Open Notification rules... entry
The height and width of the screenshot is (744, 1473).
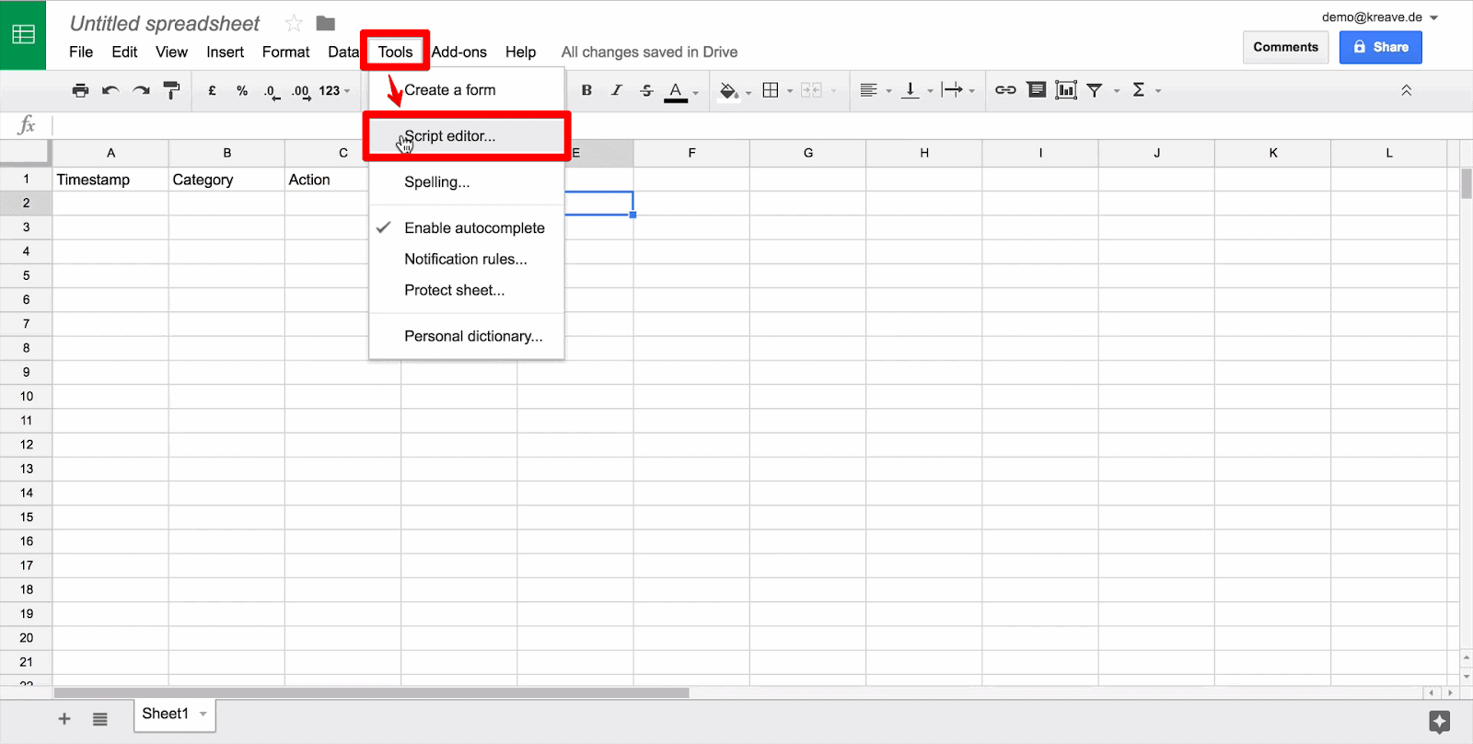[x=467, y=260]
